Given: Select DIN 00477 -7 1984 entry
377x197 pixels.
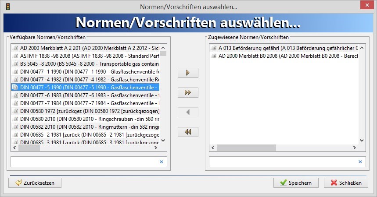Looking at the screenshot, I should [x=85, y=103].
